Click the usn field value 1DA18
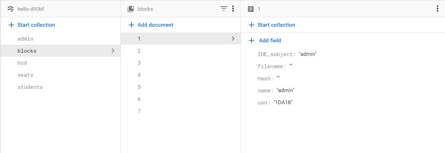Image resolution: width=445 pixels, height=153 pixels. [283, 103]
